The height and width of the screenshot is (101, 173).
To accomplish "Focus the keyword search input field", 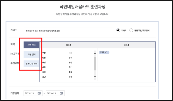I will pos(69,31).
